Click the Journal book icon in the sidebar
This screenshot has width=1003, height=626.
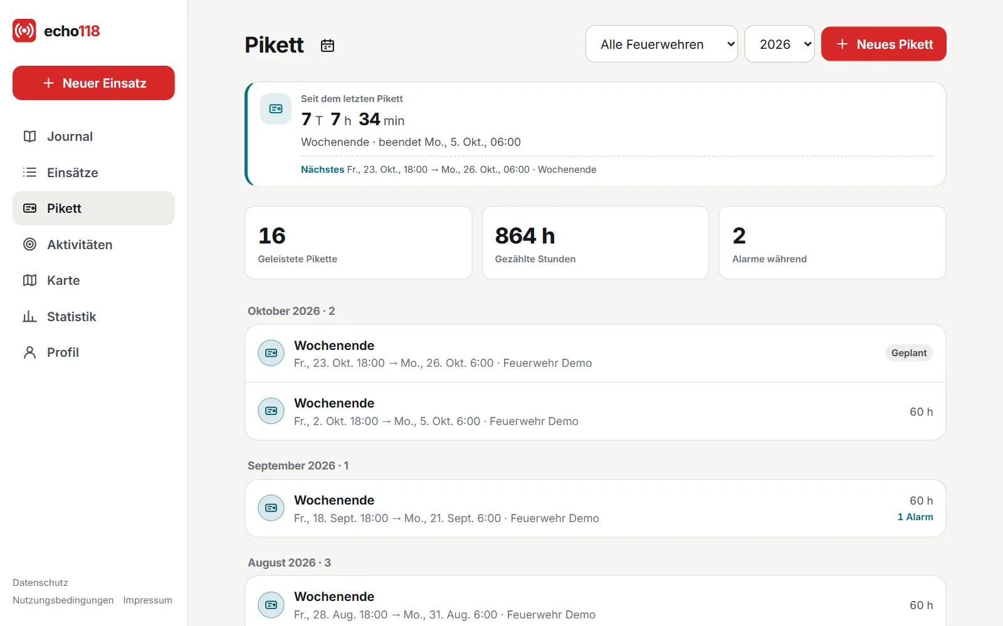click(29, 136)
